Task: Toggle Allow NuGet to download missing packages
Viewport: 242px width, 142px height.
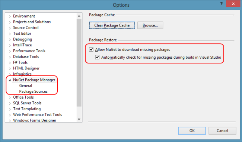Action: (91, 50)
